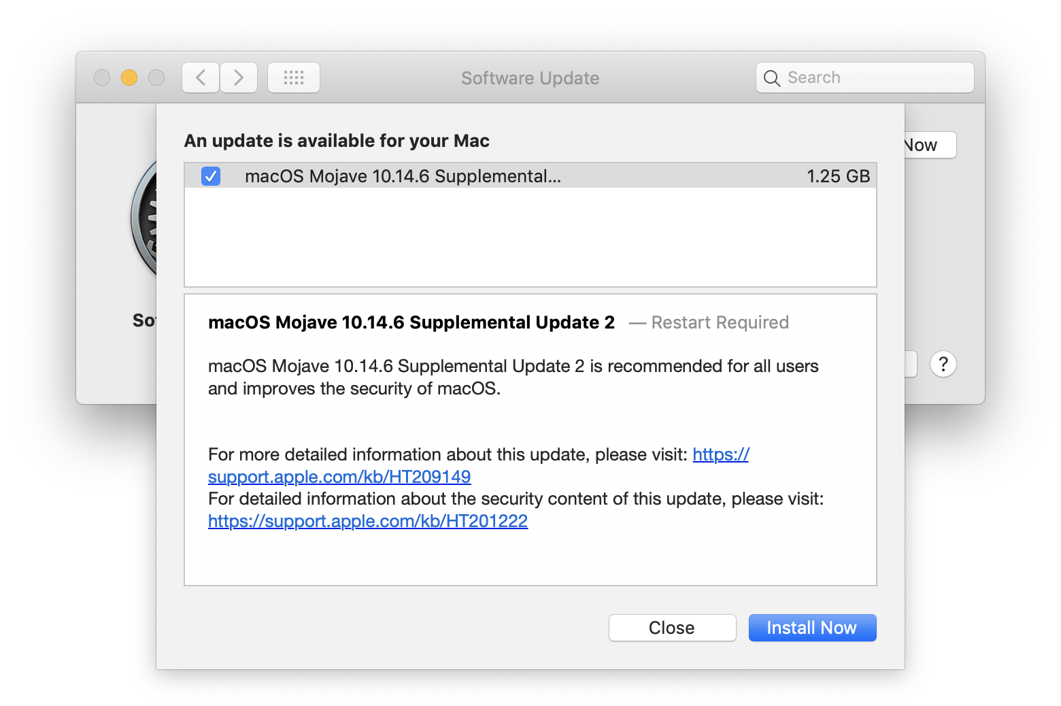Open help with question mark button

tap(943, 364)
